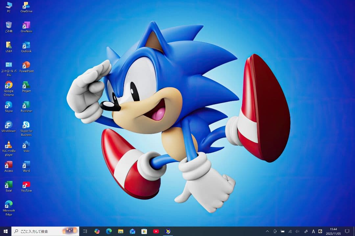Click the volume speaker tray icon

pyautogui.click(x=298, y=231)
